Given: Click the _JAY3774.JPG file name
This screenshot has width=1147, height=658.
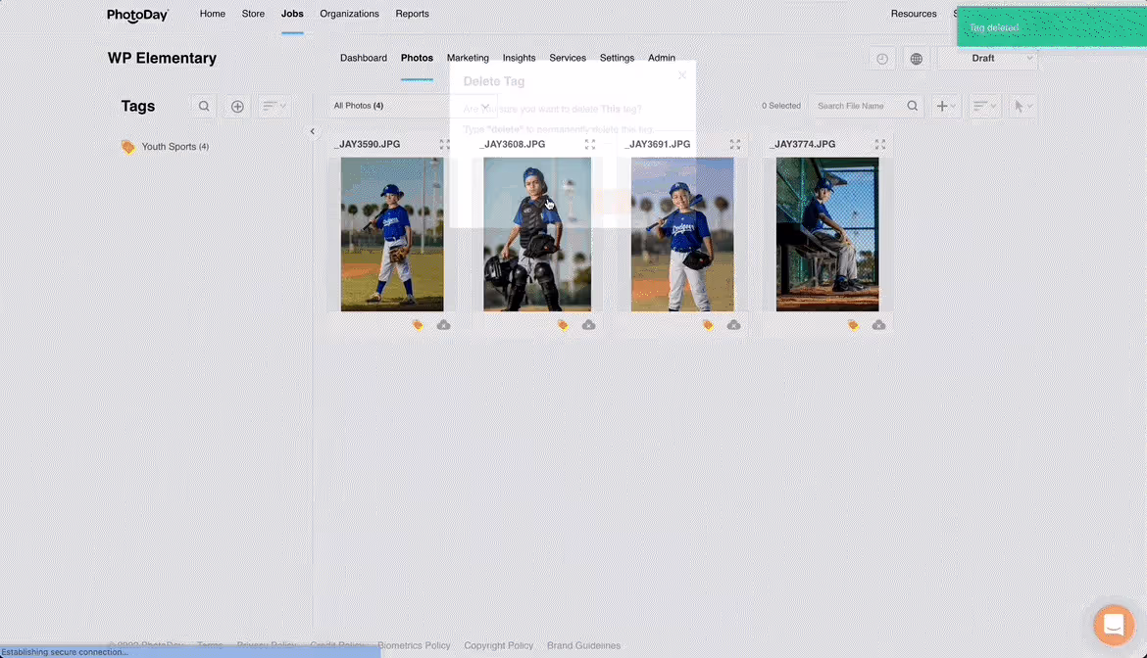Looking at the screenshot, I should (802, 145).
